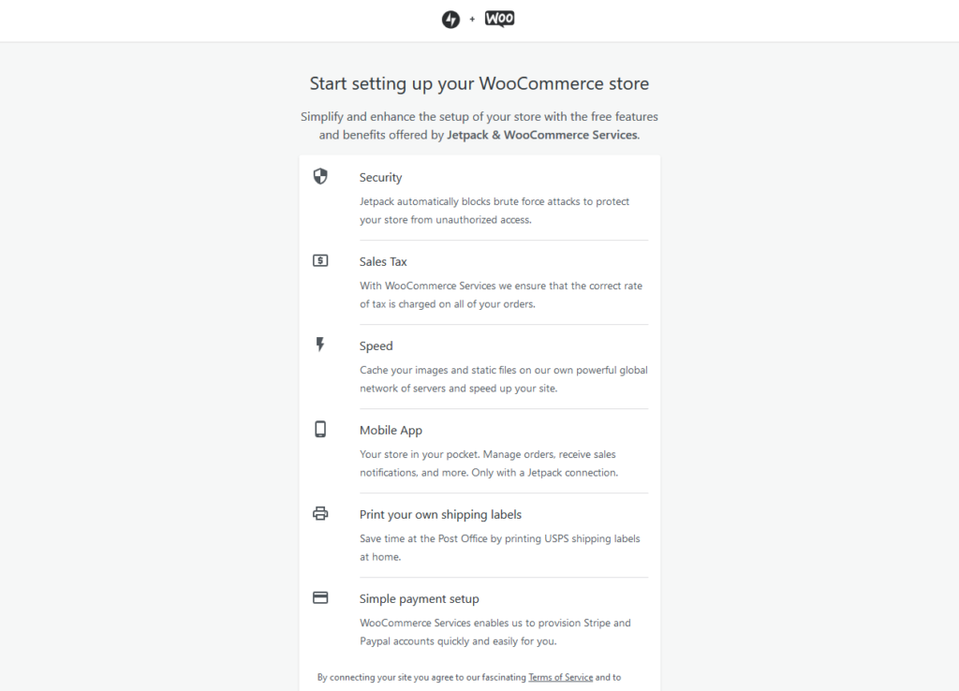Click the WooCommerce Woo logo
This screenshot has height=691, width=959.
500,19
